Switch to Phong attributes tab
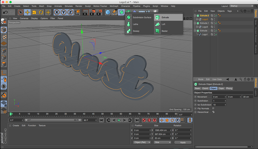This screenshot has height=149, width=258. coord(229,88)
